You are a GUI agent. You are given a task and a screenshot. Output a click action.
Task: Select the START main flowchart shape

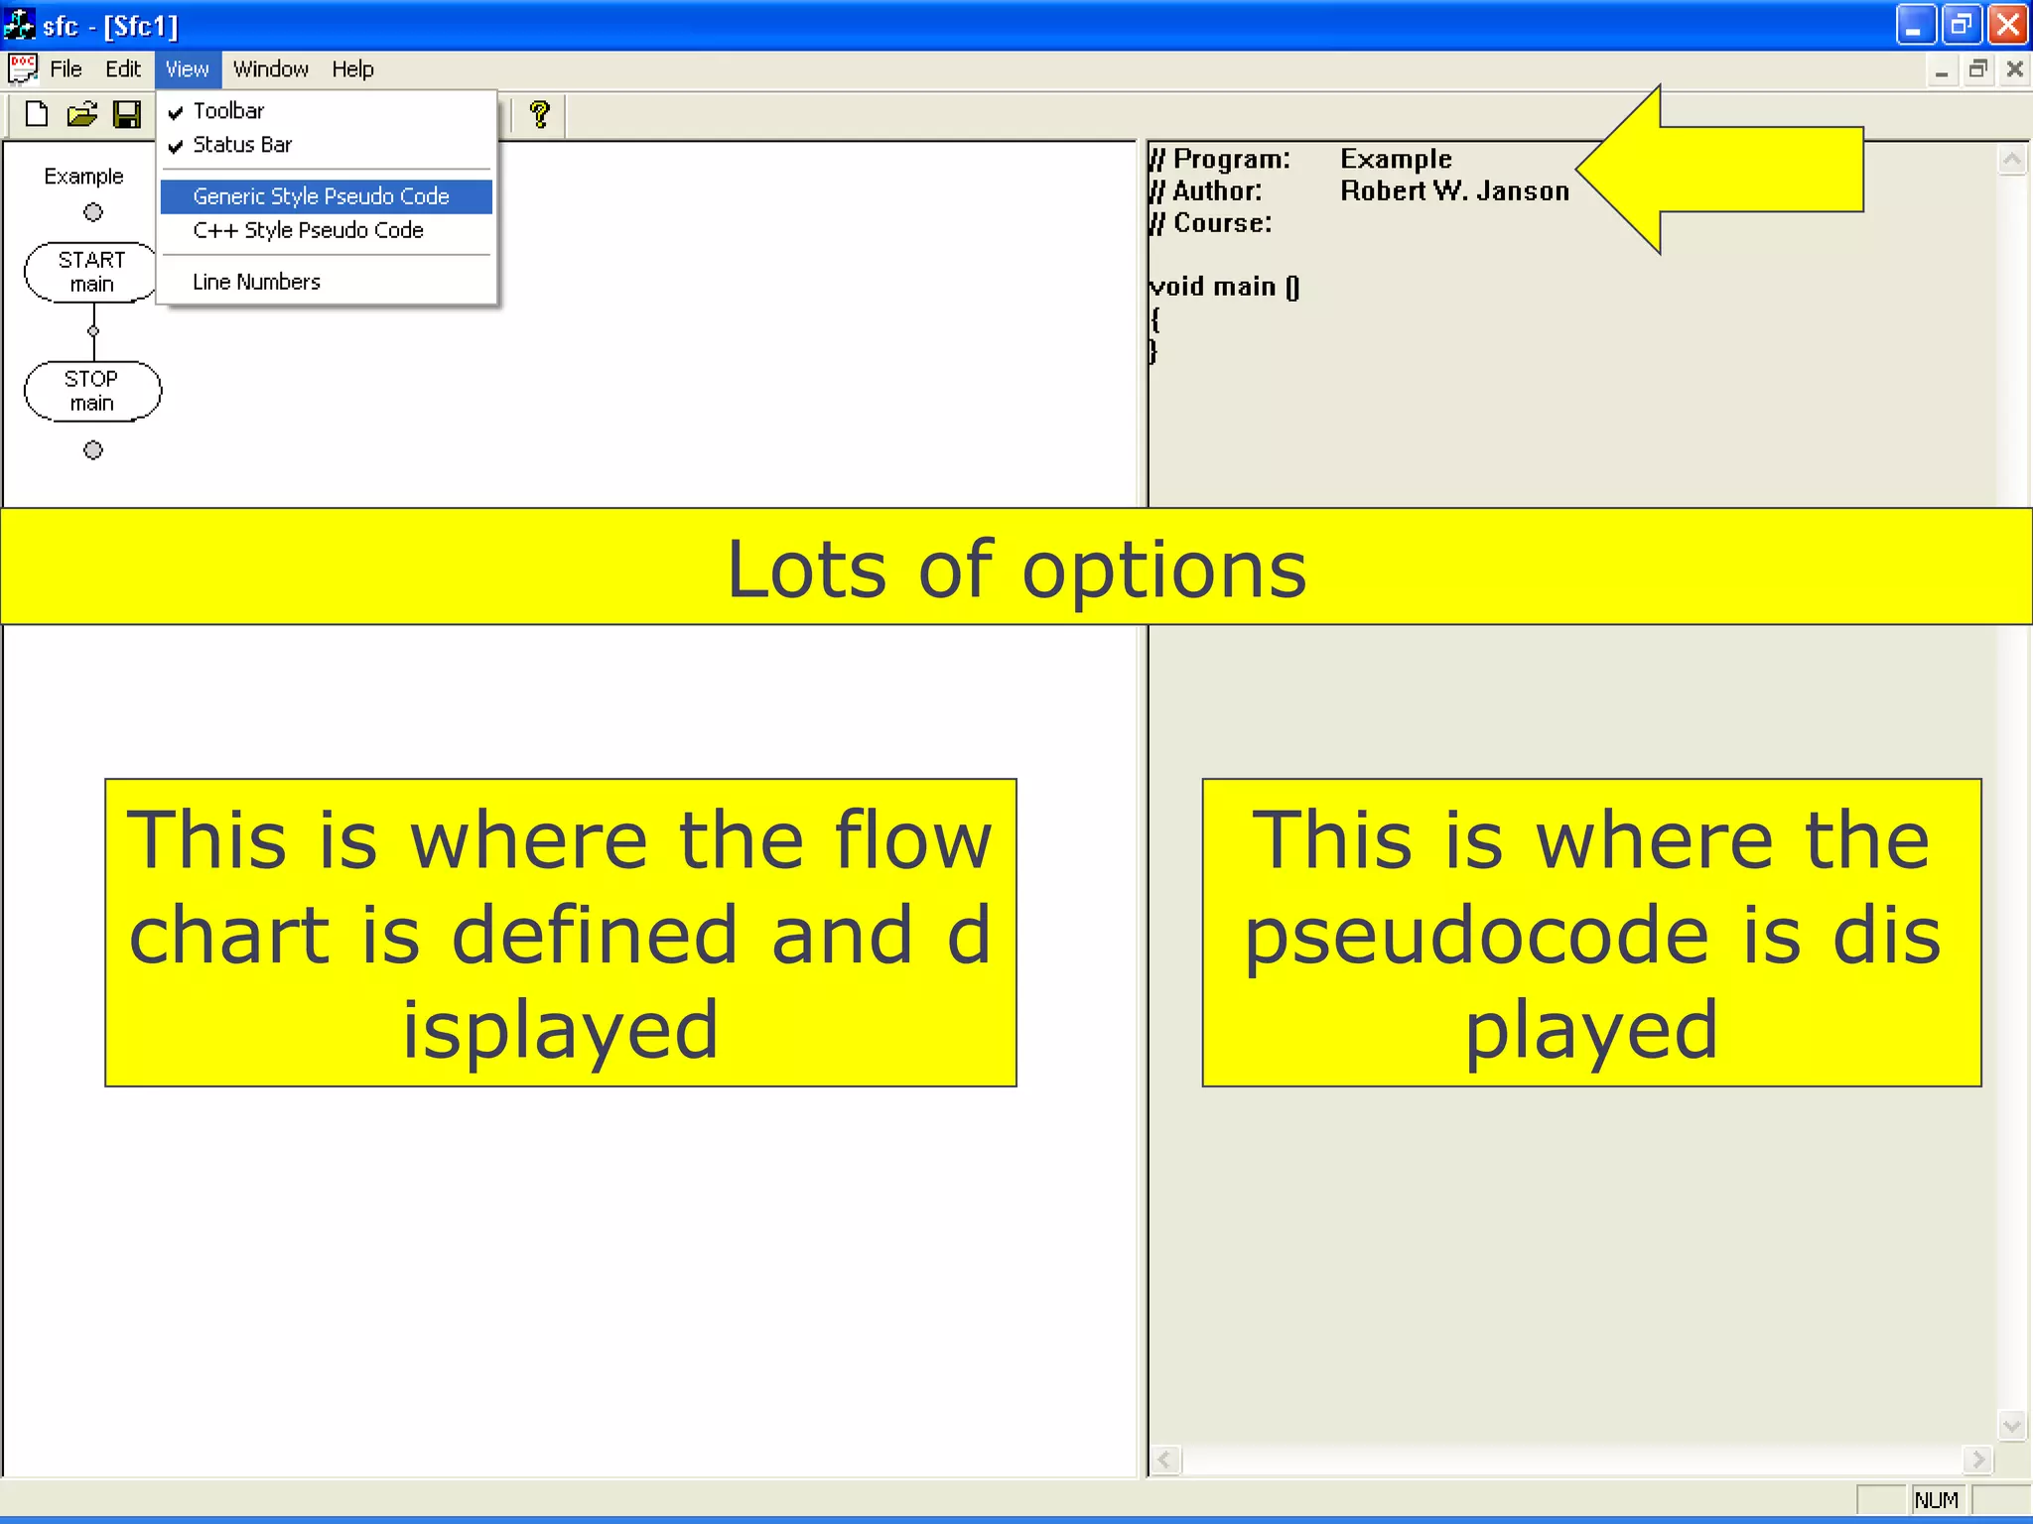[x=91, y=272]
